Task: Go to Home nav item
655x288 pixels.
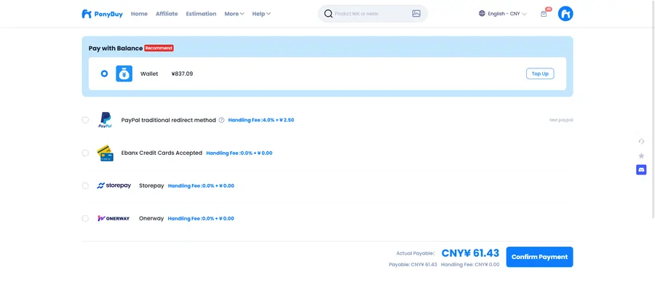Action: coord(139,14)
